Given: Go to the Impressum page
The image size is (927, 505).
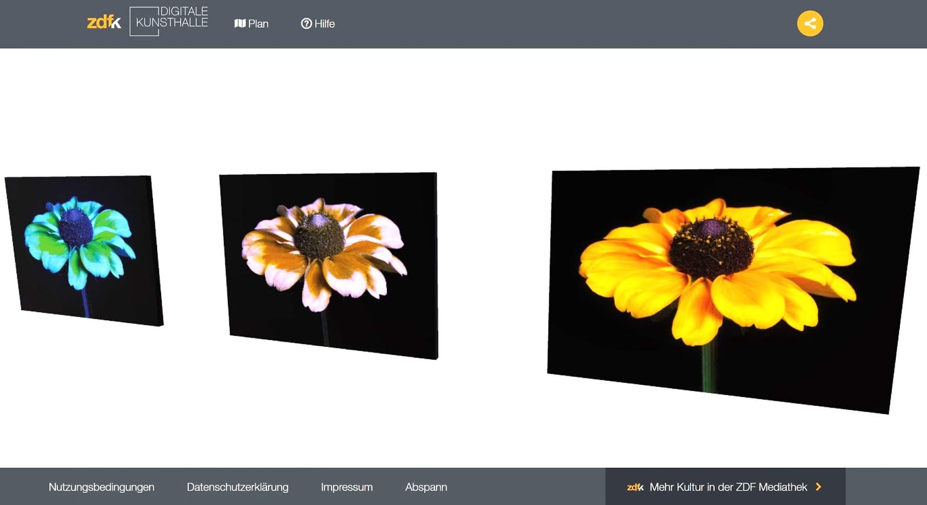Looking at the screenshot, I should (346, 487).
